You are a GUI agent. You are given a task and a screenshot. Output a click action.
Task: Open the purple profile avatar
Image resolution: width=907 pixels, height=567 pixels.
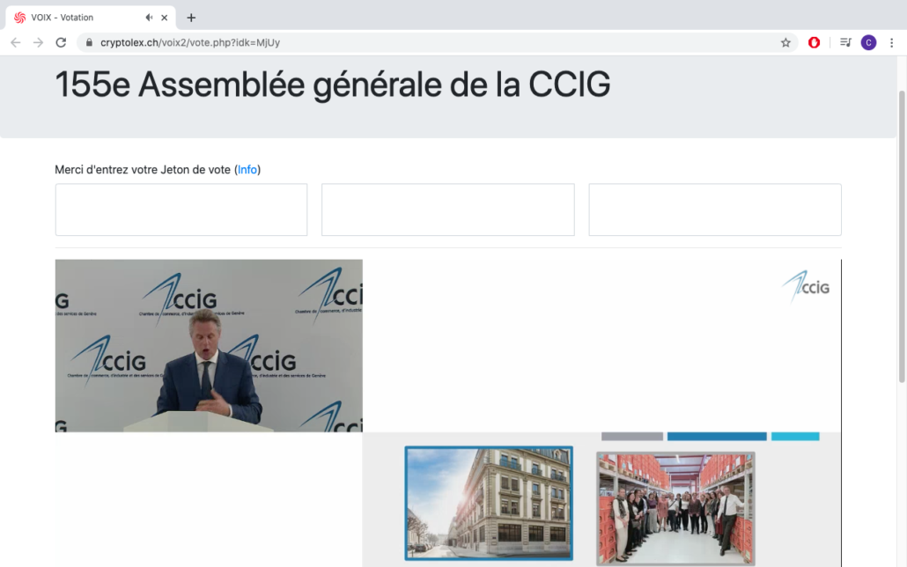click(x=868, y=42)
